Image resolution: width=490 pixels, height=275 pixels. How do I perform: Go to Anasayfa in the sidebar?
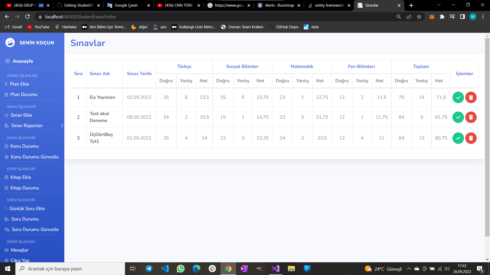click(23, 61)
